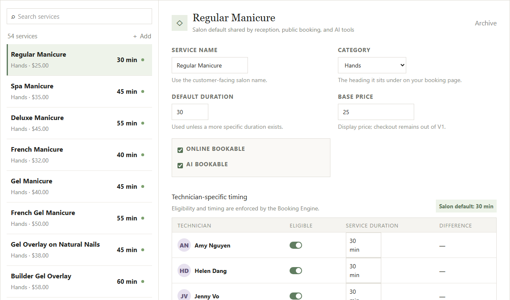510x300 pixels.
Task: Disable eligibility for Amy Nguyen
Action: click(x=296, y=245)
